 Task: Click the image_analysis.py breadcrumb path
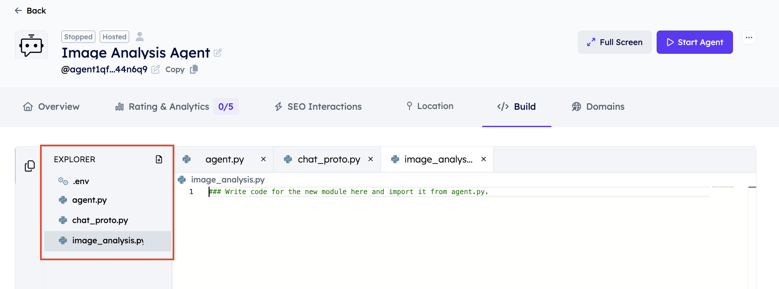(x=228, y=180)
